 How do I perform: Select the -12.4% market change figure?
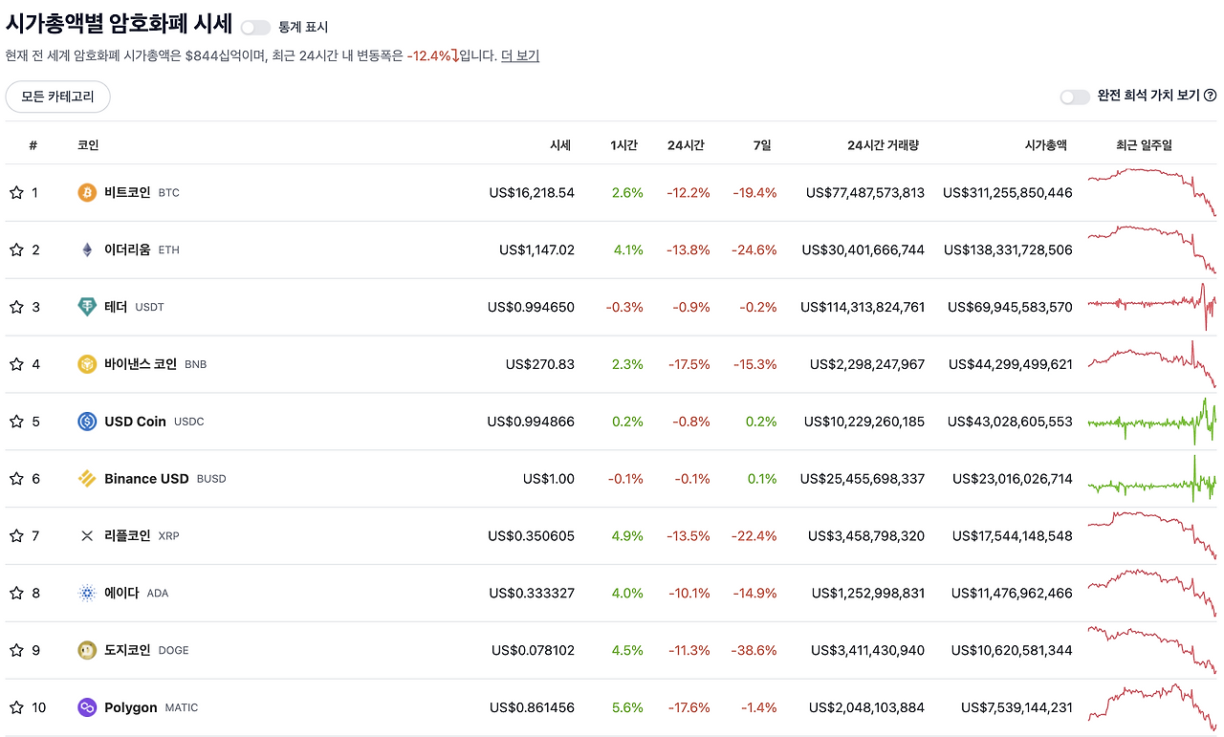[x=428, y=55]
